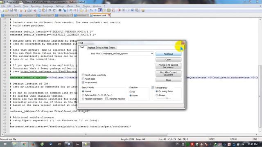Image resolution: width=262 pixels, height=147 pixels.
Task: Click the Close button in Find dialog
Action: [x=168, y=80]
